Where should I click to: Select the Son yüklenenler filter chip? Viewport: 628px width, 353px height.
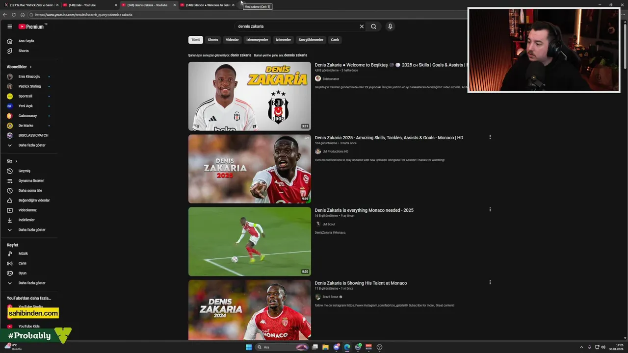(x=311, y=40)
